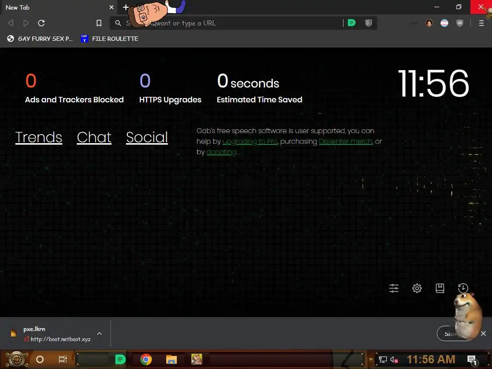Image resolution: width=492 pixels, height=369 pixels.
Task: Open the FILE ROULETTE bookmark
Action: point(109,38)
